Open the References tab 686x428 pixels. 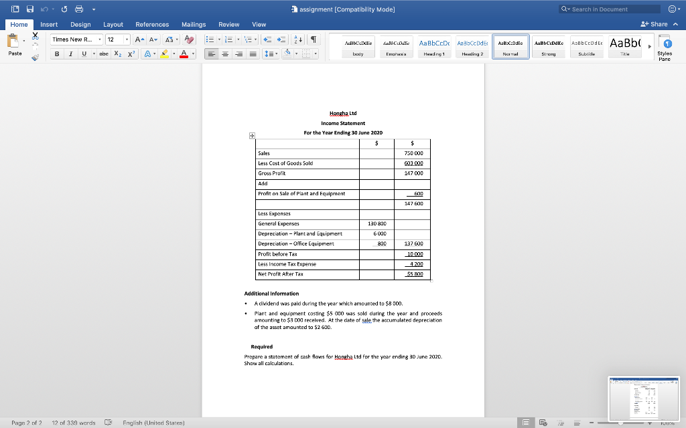click(152, 25)
